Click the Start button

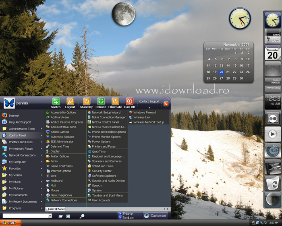(10, 223)
